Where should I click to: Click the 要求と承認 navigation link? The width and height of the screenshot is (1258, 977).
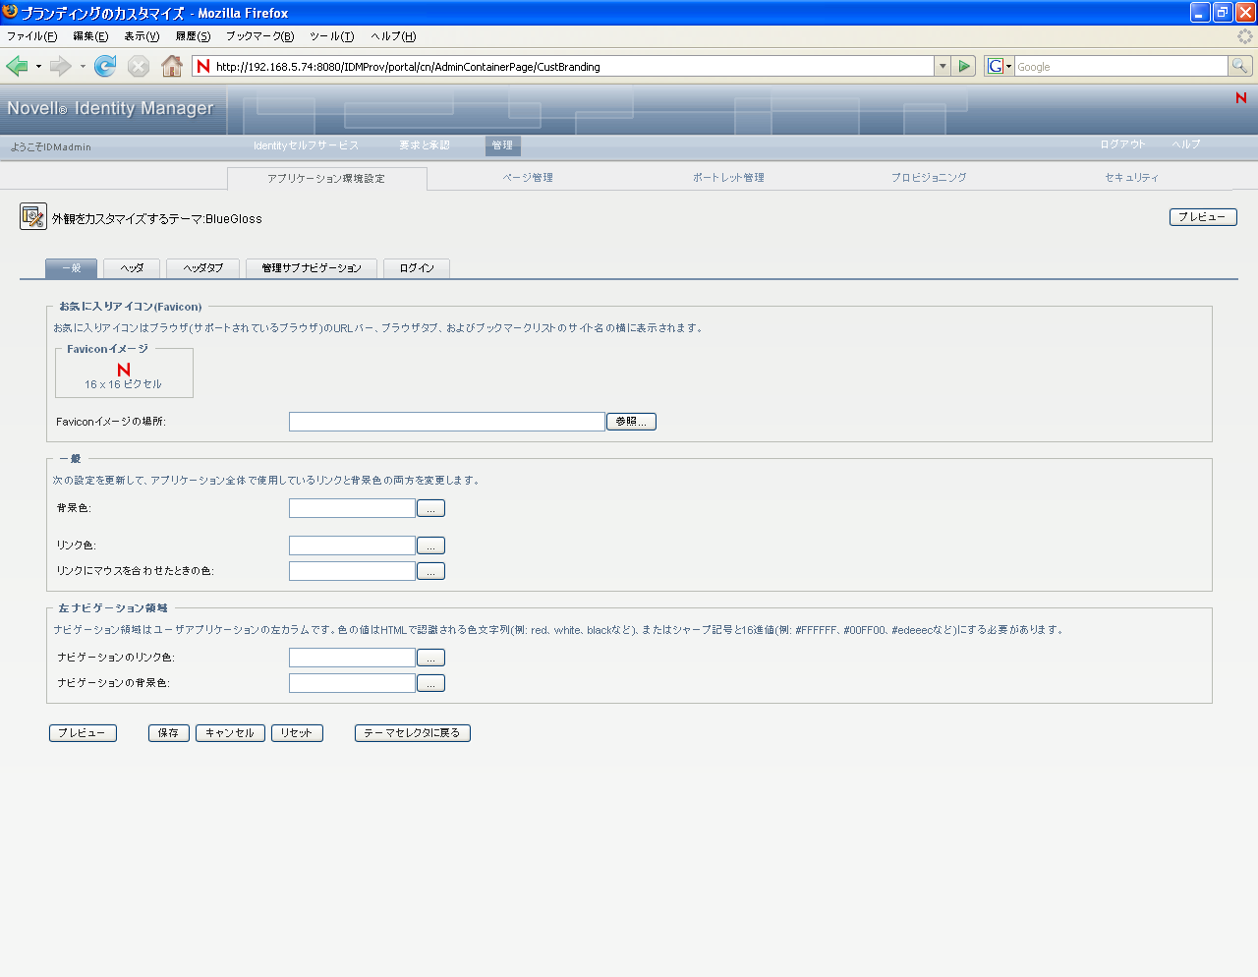(425, 145)
